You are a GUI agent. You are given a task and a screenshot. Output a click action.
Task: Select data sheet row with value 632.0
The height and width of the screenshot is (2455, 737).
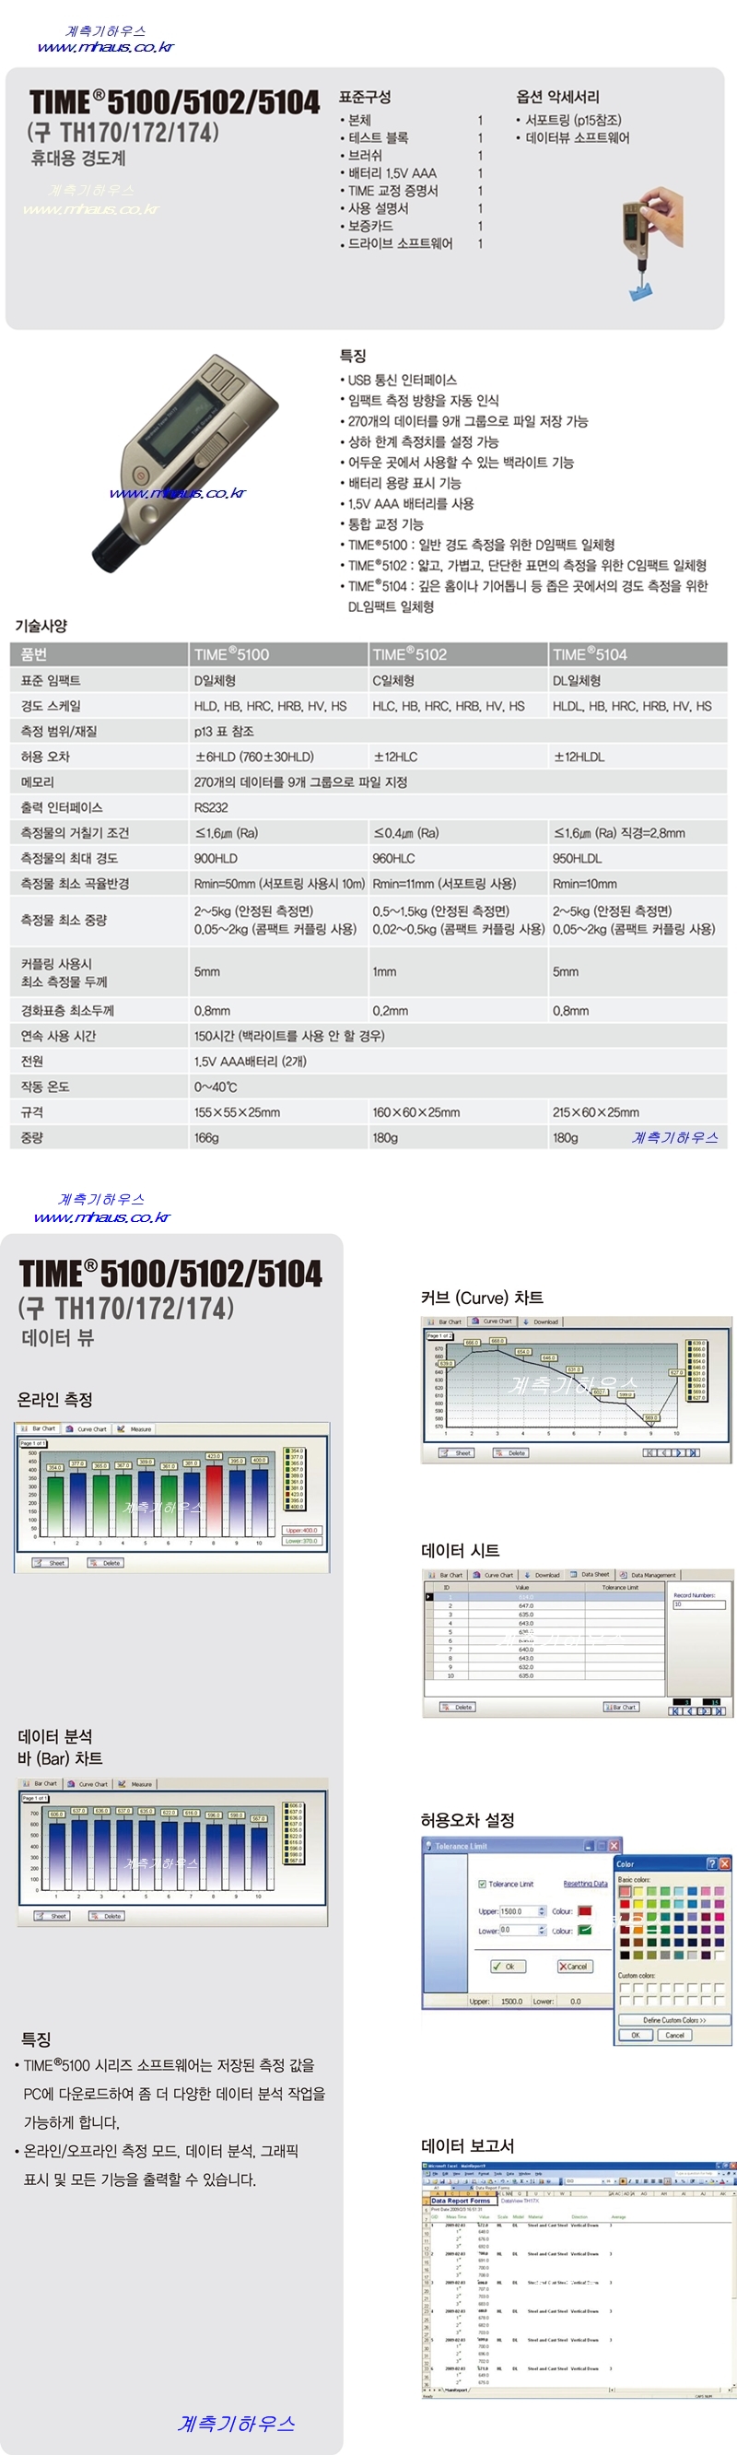(544, 1666)
